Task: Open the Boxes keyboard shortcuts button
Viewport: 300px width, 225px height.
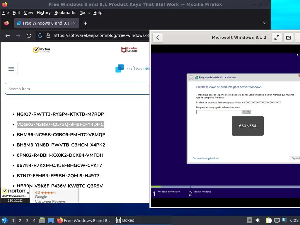Action: coord(288,37)
